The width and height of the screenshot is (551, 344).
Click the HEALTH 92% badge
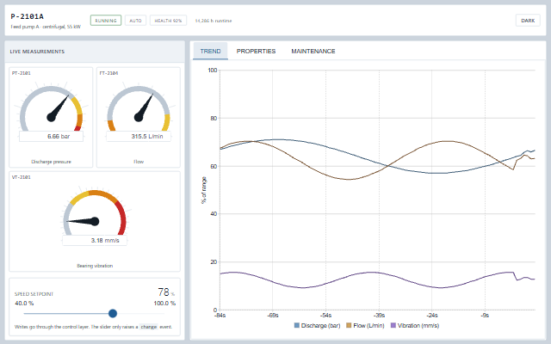[168, 21]
